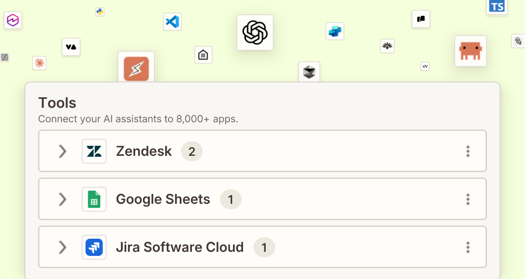Select the Python logo tile
525x279 pixels.
100,12
